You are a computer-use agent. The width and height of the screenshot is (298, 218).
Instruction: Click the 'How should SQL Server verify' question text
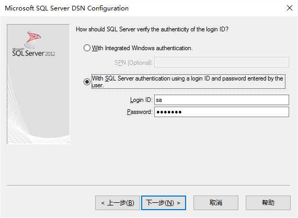click(152, 29)
